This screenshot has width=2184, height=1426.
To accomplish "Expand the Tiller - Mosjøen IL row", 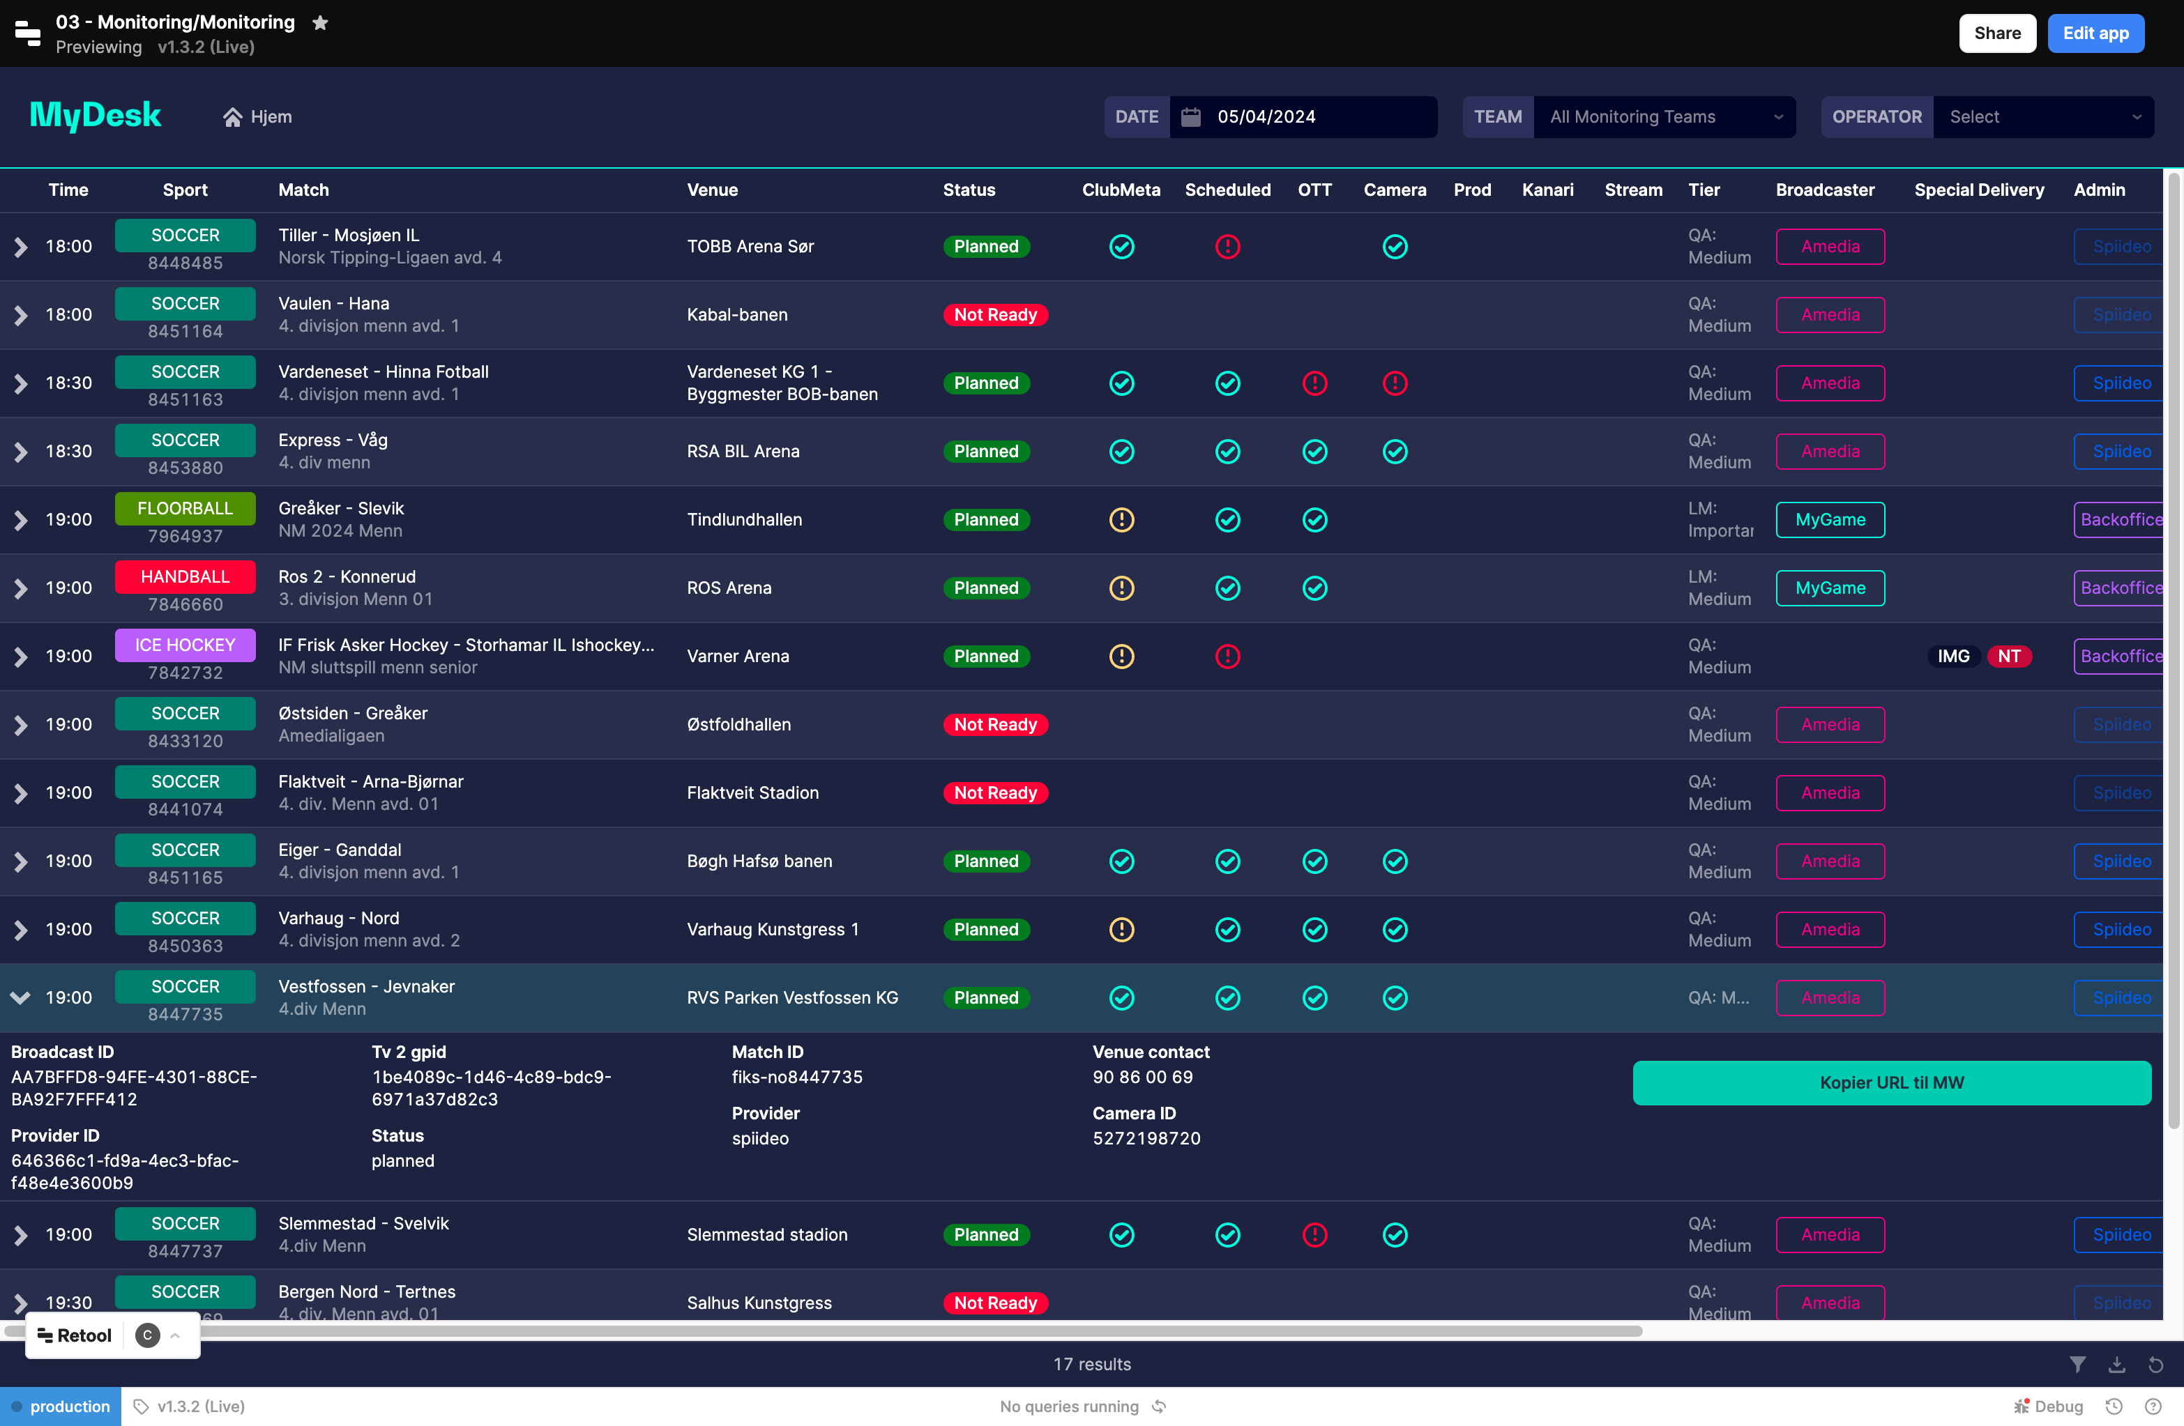I will pyautogui.click(x=20, y=247).
